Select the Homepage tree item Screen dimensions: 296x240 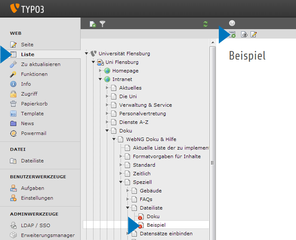[125, 71]
